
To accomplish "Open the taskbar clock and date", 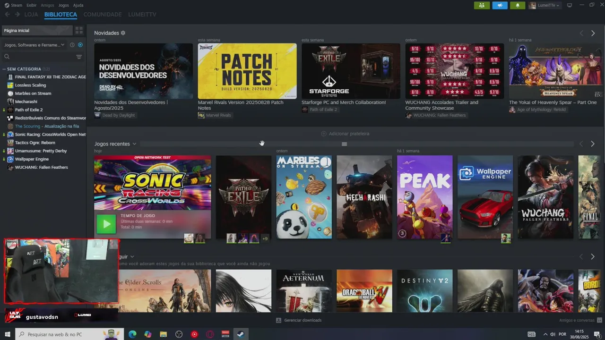I will (579, 334).
